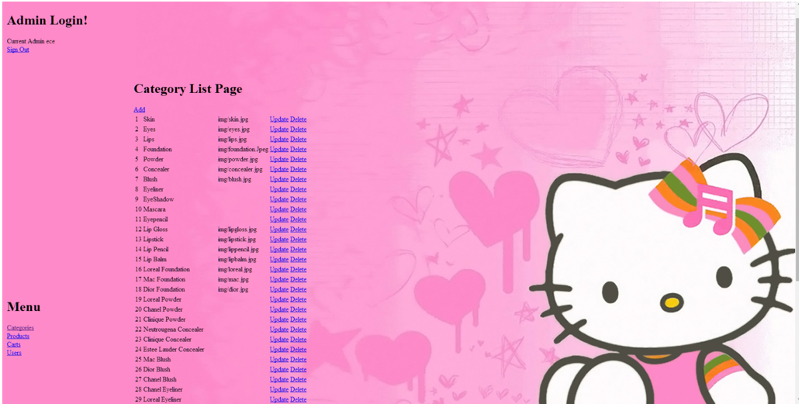The width and height of the screenshot is (802, 404).
Task: Delete the Neutrougena Concealer category
Action: 298,330
